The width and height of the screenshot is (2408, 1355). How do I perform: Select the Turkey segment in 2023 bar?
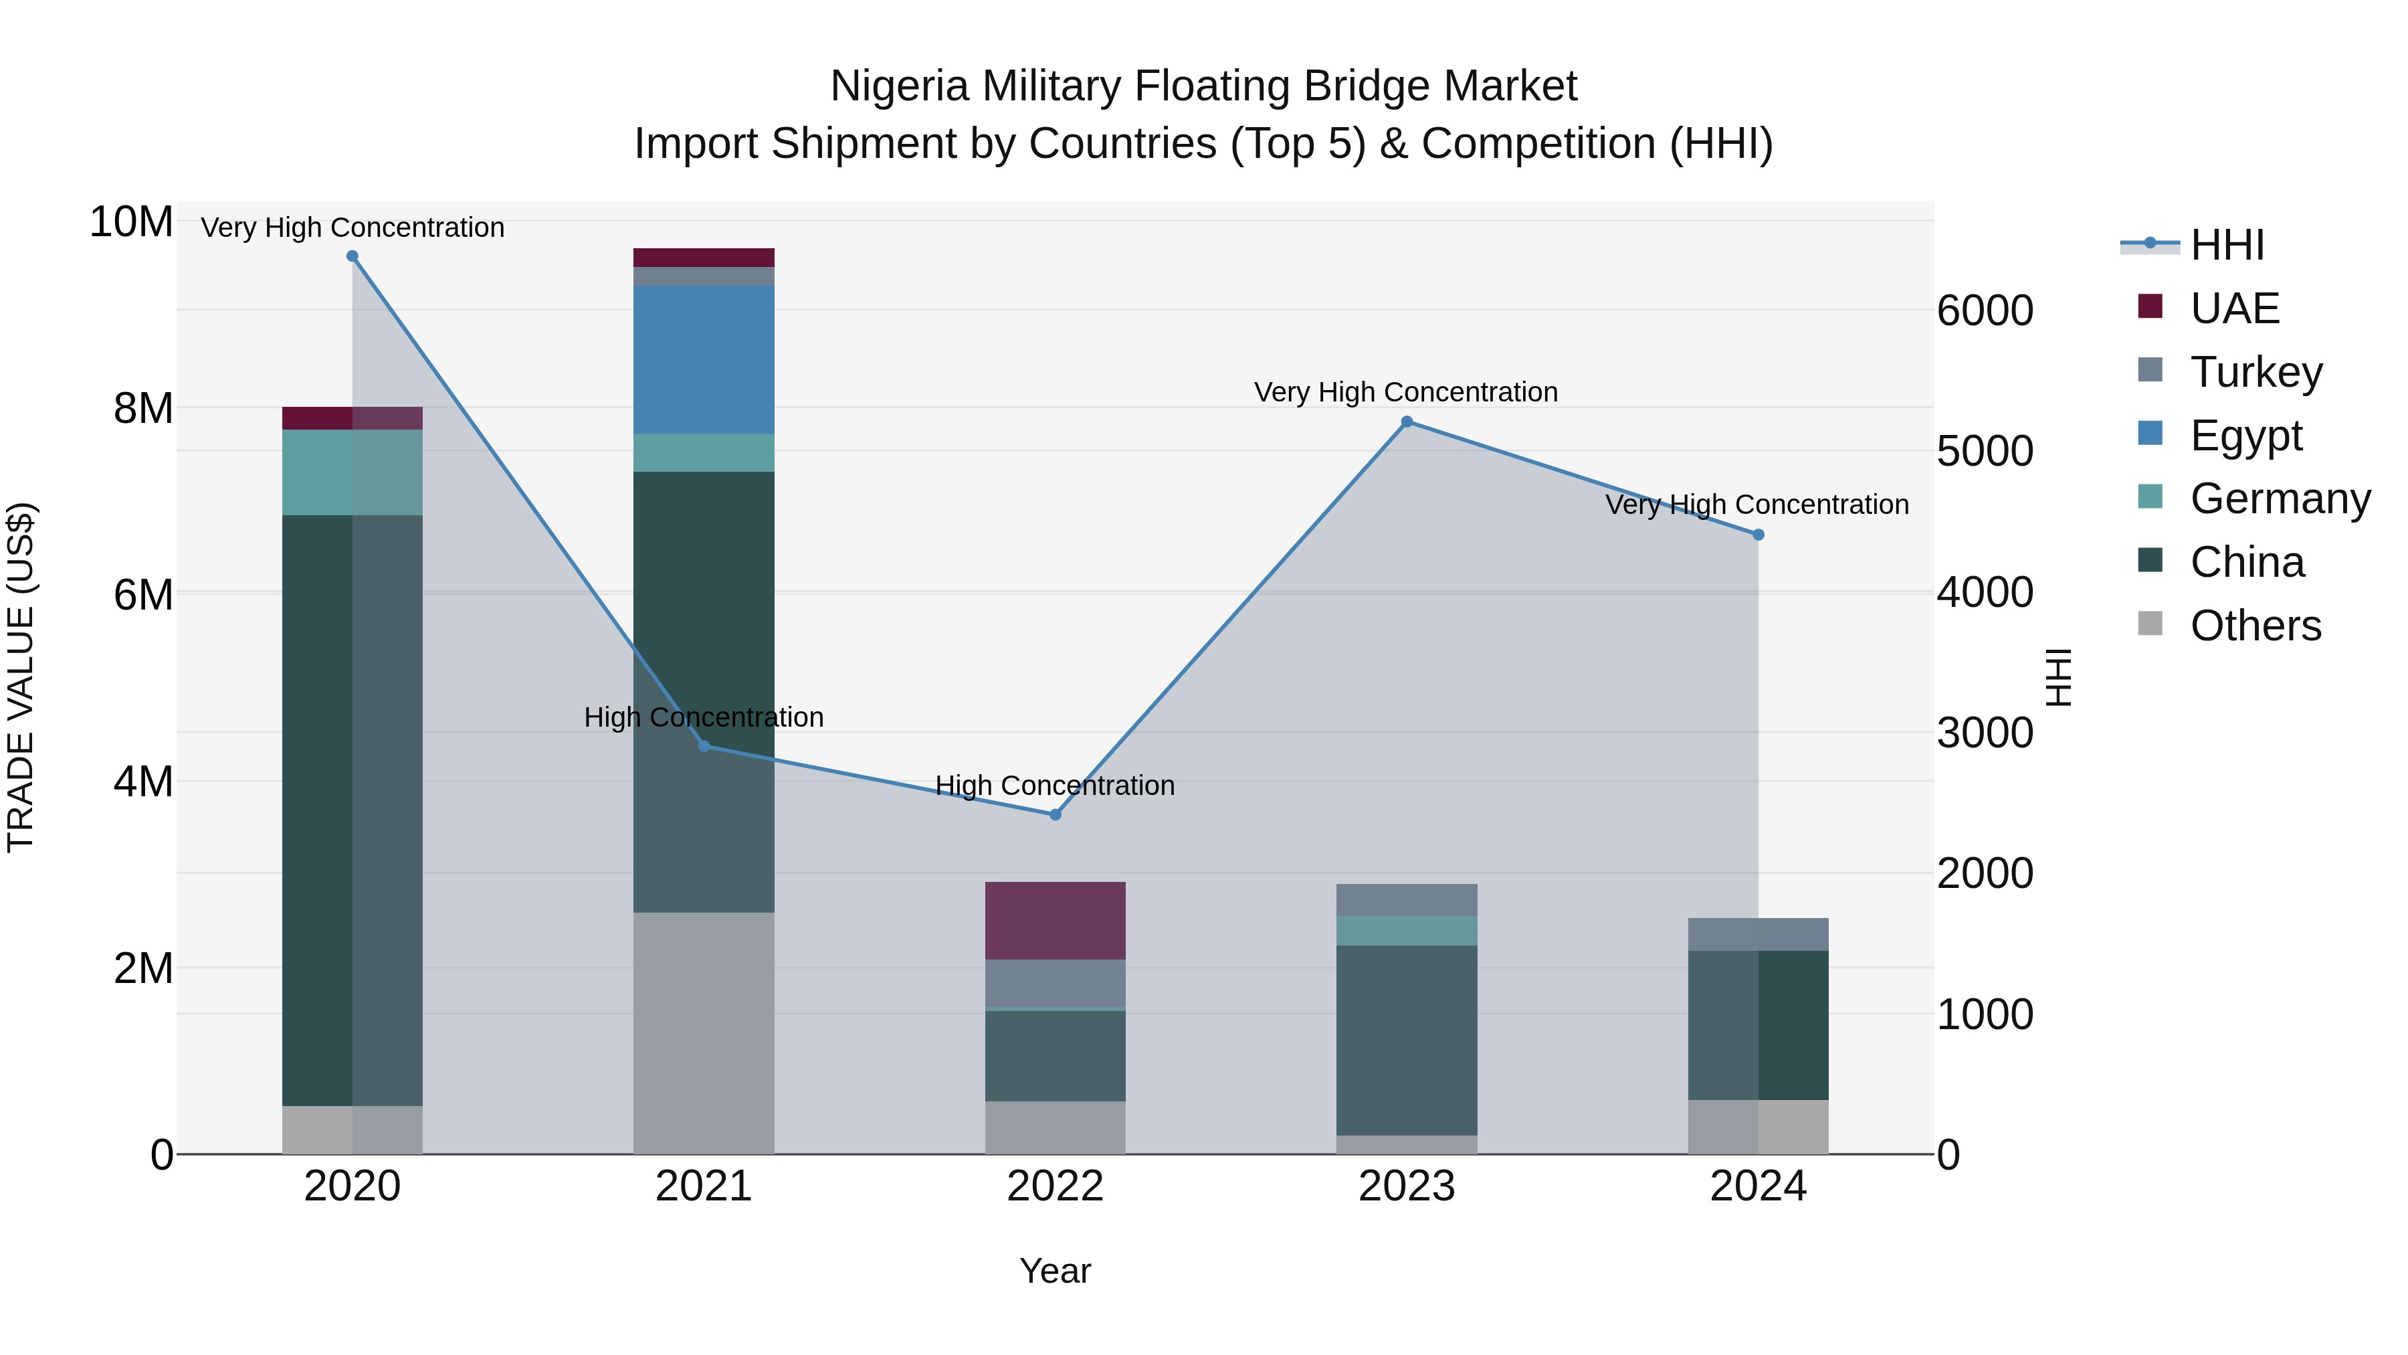pos(1407,901)
